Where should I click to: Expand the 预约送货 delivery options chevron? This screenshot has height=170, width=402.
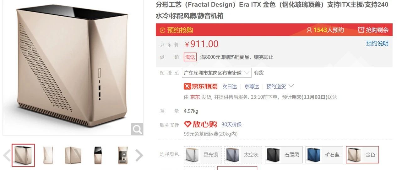(x=291, y=86)
